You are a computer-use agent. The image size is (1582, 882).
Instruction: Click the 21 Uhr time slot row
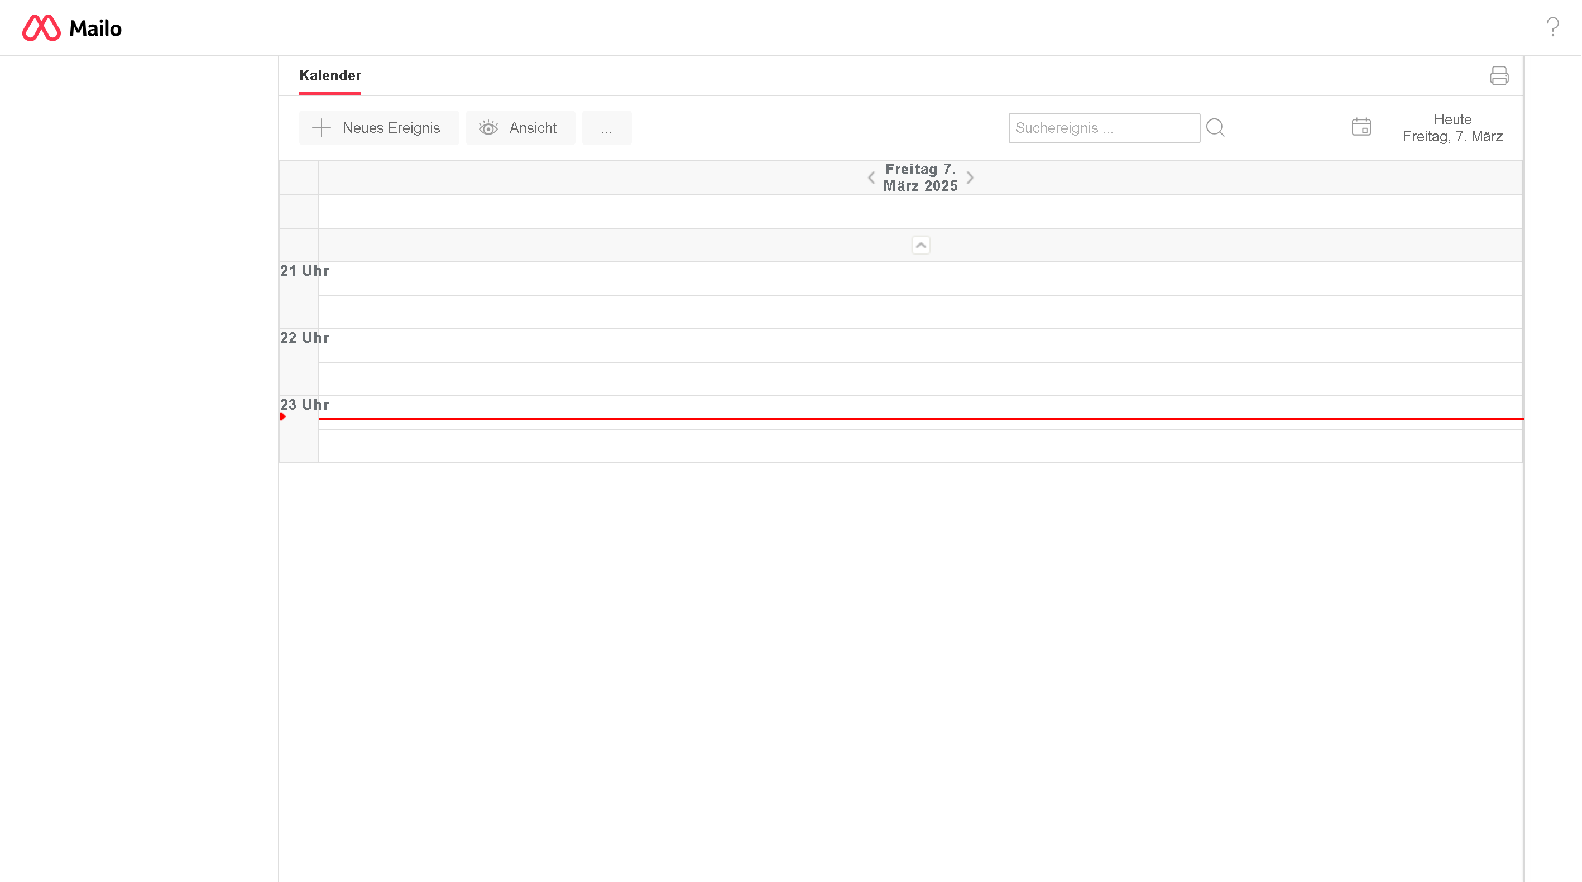pos(920,279)
